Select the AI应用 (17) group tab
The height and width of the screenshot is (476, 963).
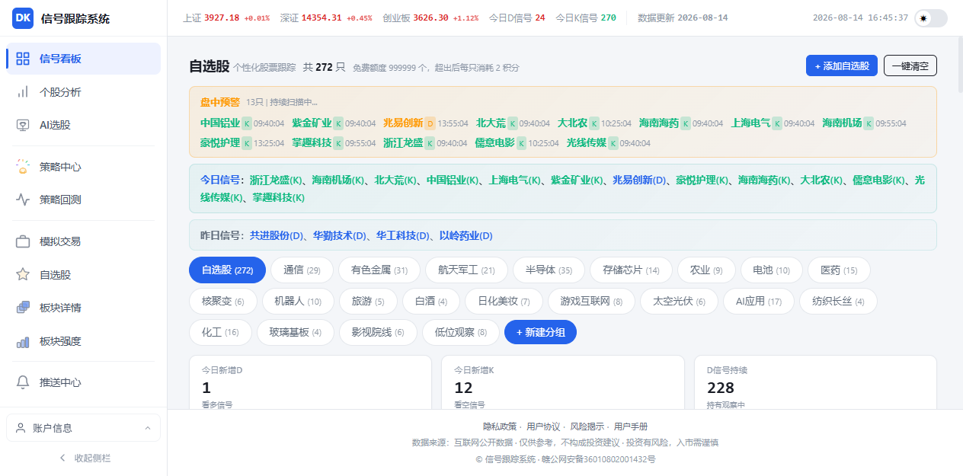(759, 301)
